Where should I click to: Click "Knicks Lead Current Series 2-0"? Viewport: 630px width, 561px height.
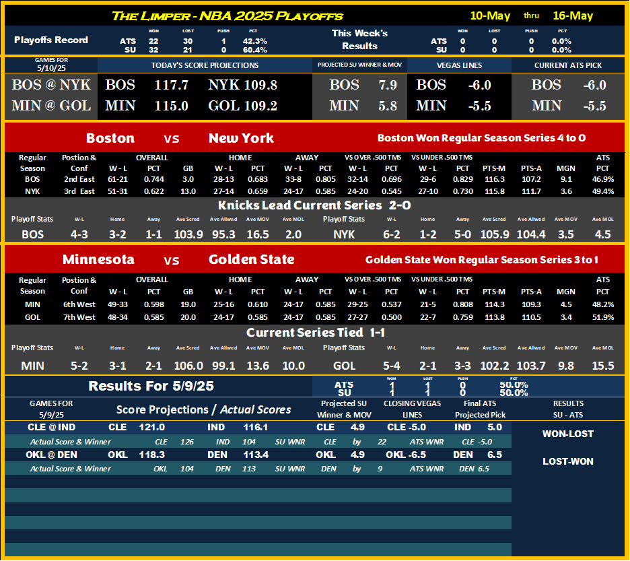pos(314,205)
